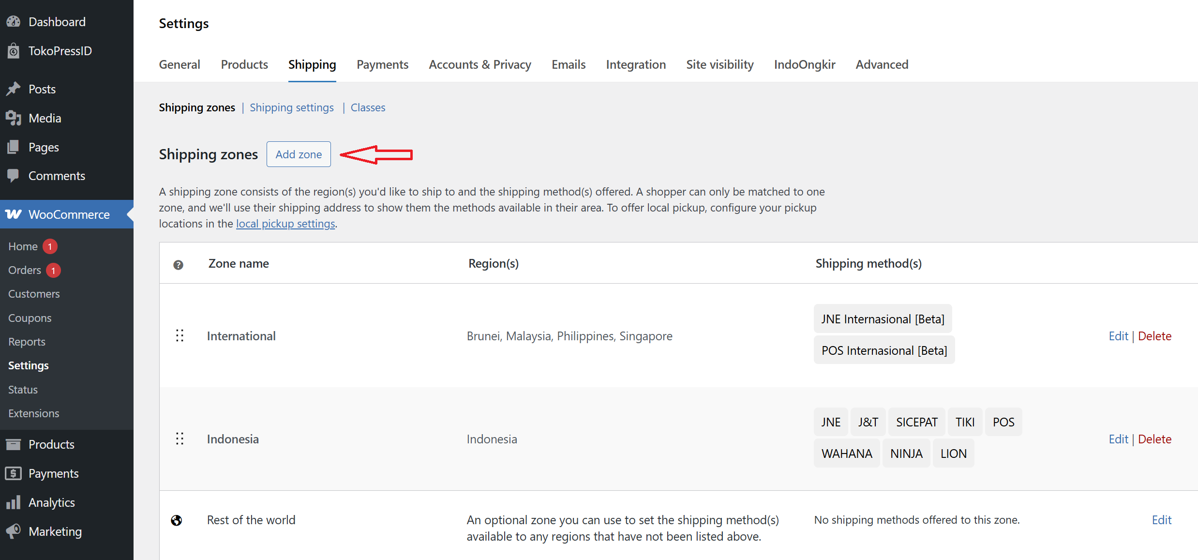Click the drag handle for International zone

[x=180, y=336]
